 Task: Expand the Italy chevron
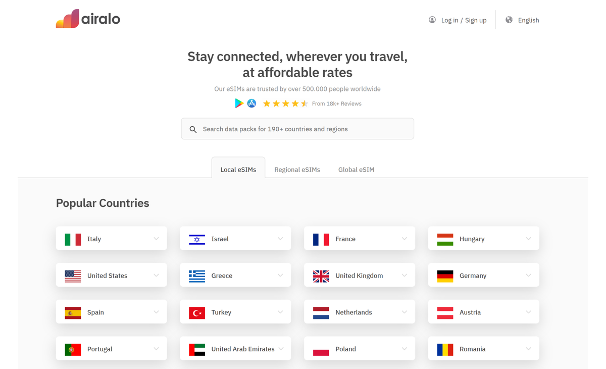(156, 239)
